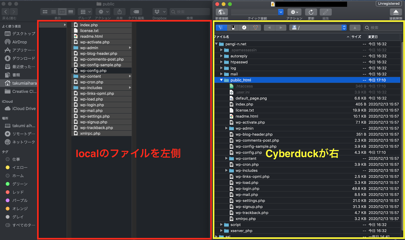Open the Cyberduck quick connect dropdown

point(281,12)
